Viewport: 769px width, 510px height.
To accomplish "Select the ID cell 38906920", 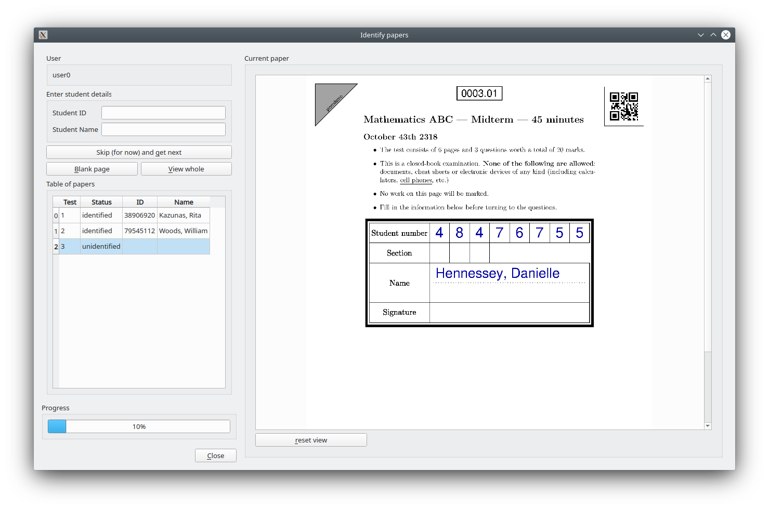I will tap(140, 215).
